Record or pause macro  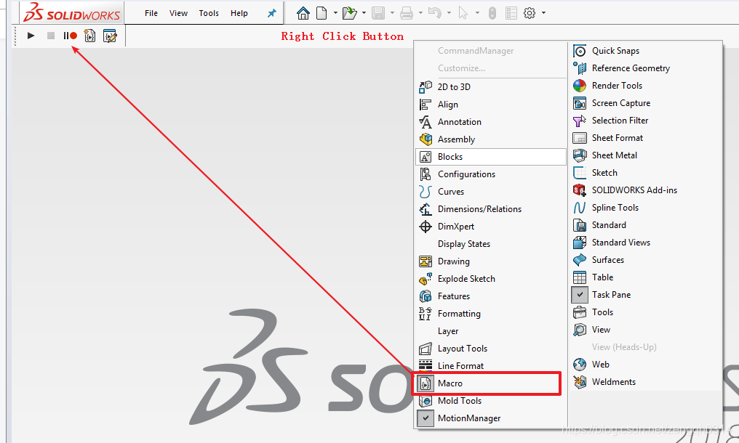pos(71,36)
